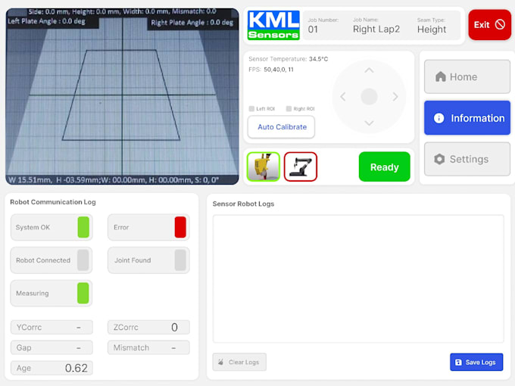The image size is (515, 386).
Task: Click the W 15.51mm readout in camera view
Action: [30, 180]
